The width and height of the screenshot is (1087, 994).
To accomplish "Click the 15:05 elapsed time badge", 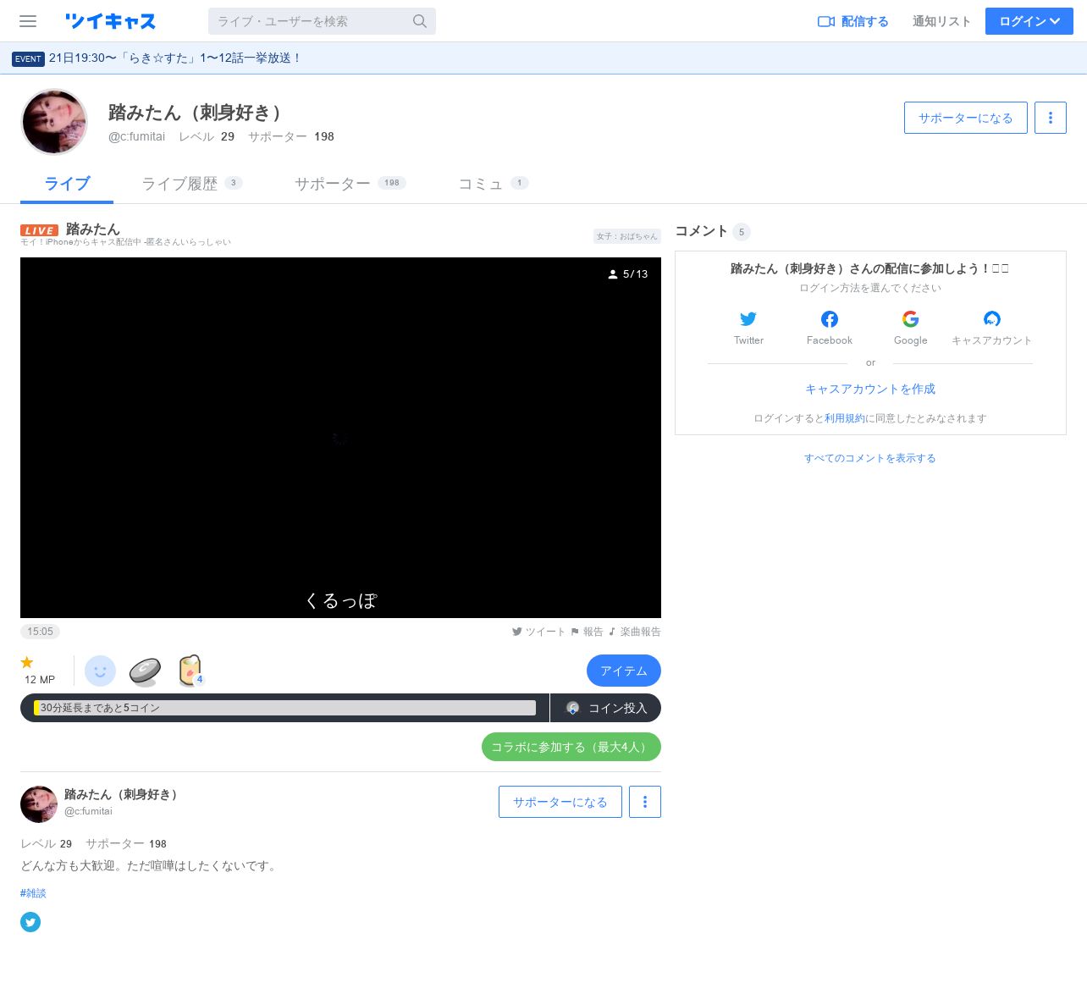I will coord(40,632).
